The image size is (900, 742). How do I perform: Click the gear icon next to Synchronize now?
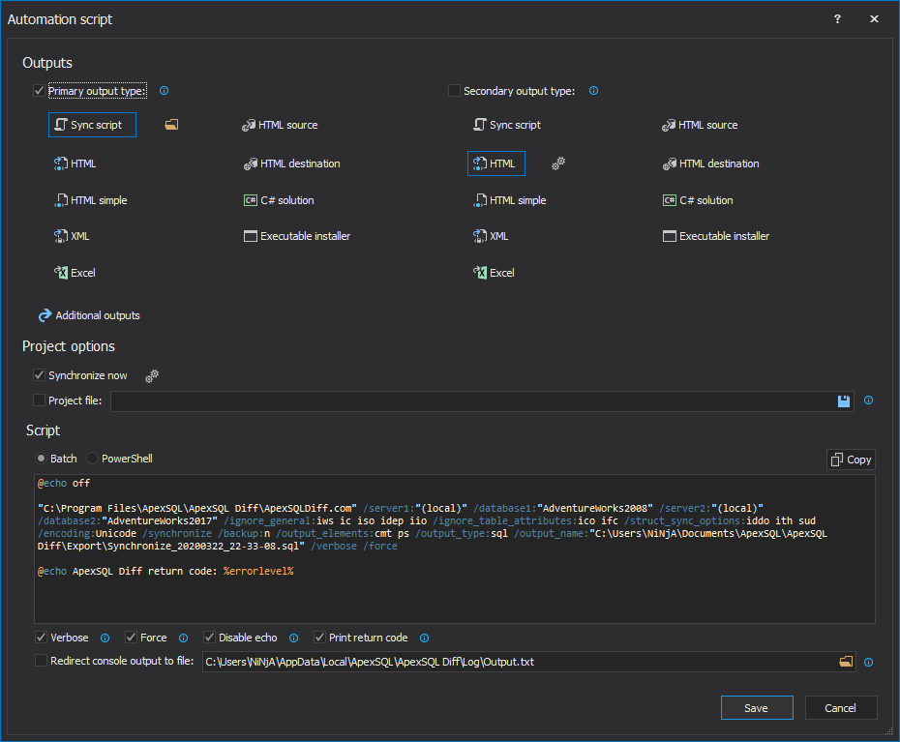[152, 375]
